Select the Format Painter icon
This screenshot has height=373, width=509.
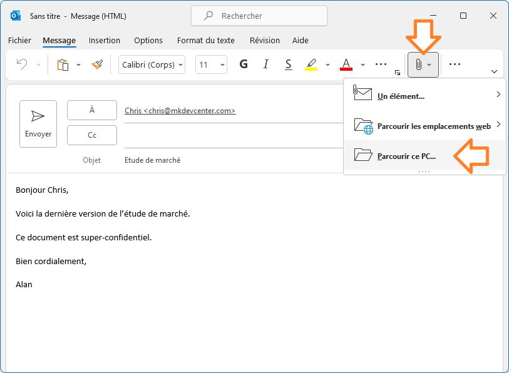coord(98,64)
